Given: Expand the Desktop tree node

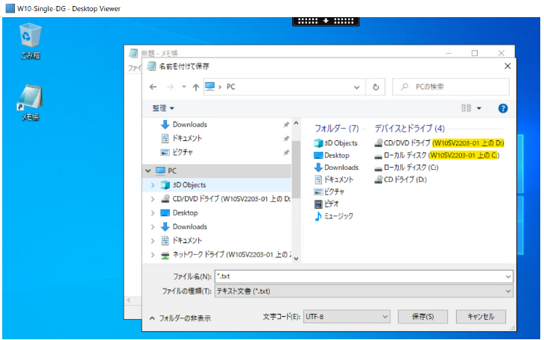Looking at the screenshot, I should coord(153,213).
